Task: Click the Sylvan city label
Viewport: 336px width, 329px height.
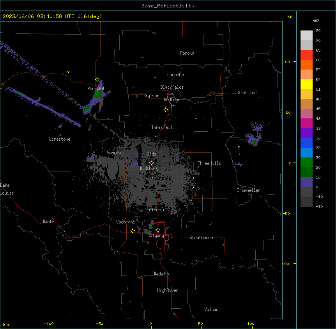Action: tap(152, 96)
